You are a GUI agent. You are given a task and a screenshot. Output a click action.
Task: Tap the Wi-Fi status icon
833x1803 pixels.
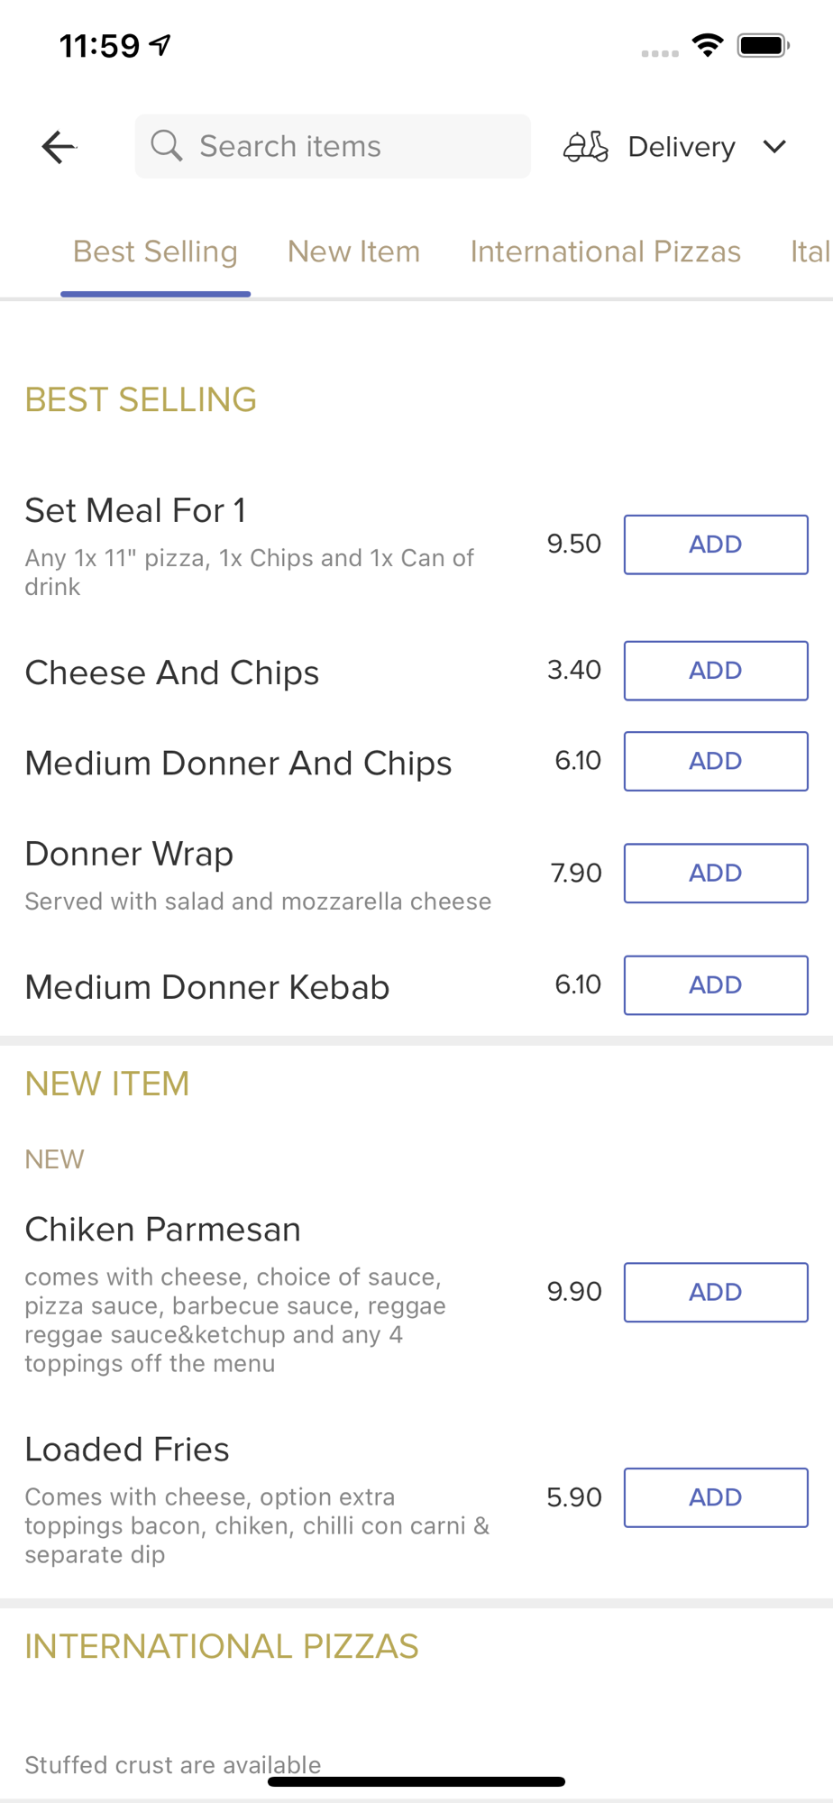(x=708, y=45)
